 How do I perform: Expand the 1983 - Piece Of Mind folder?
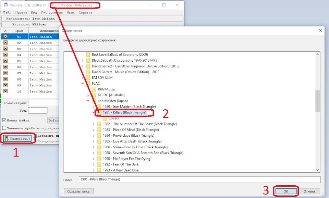click(x=93, y=130)
